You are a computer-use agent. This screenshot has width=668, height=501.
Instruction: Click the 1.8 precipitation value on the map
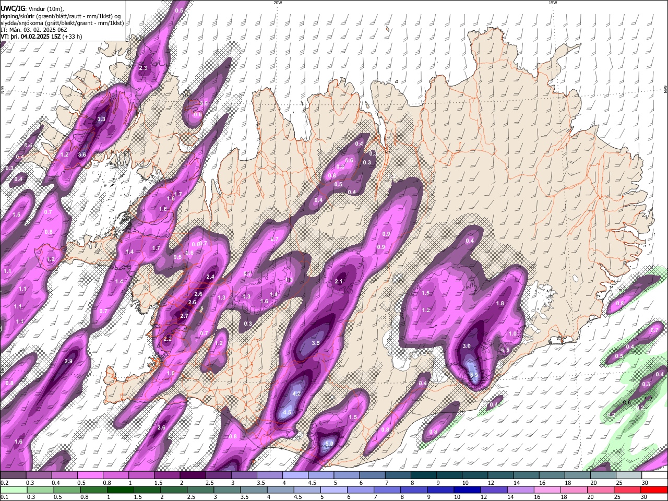click(500, 303)
